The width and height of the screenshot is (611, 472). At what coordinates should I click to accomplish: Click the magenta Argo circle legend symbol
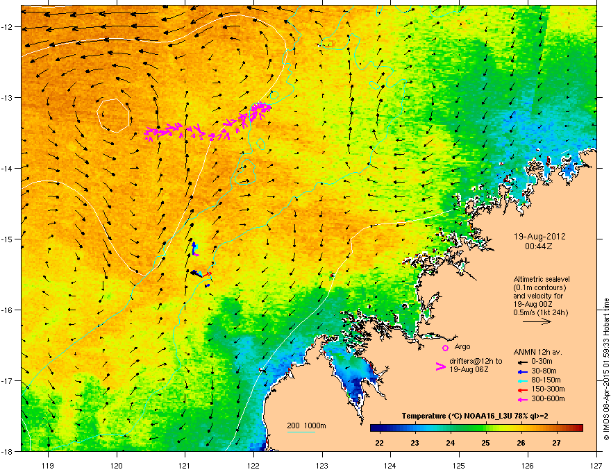445,348
